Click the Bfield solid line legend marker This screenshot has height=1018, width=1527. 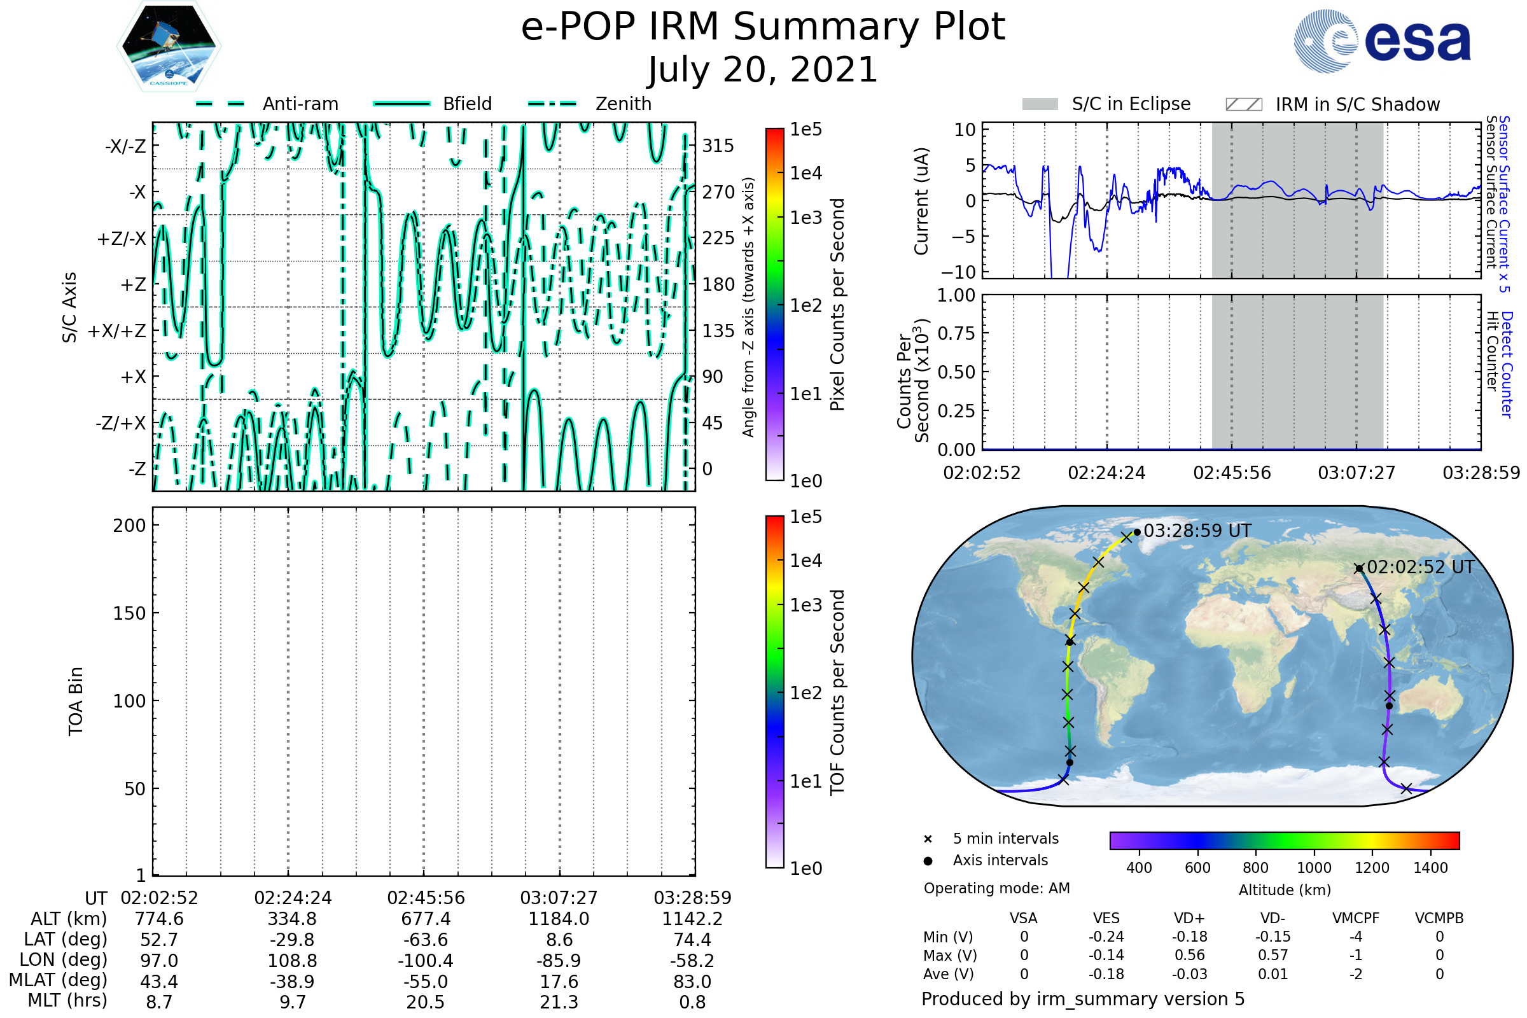coord(402,104)
